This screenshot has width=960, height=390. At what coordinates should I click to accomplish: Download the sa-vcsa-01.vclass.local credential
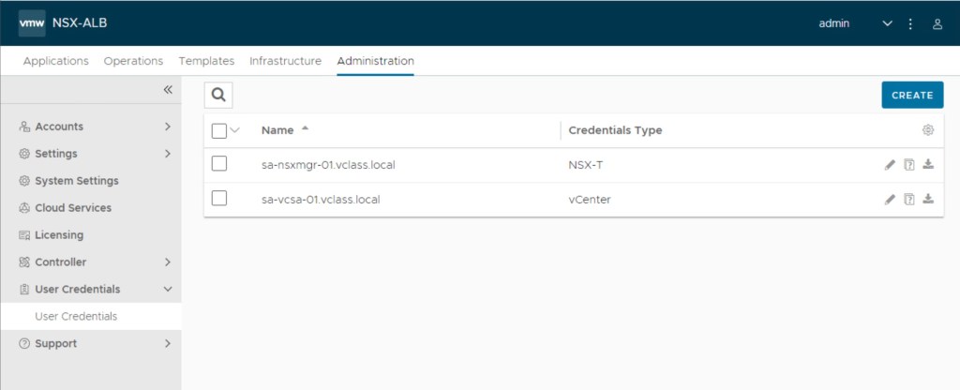(928, 199)
